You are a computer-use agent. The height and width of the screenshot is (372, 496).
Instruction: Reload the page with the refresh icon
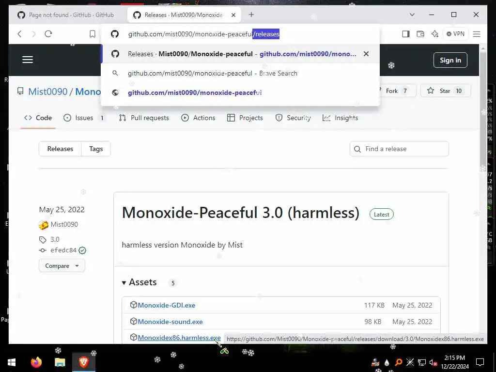pyautogui.click(x=48, y=34)
